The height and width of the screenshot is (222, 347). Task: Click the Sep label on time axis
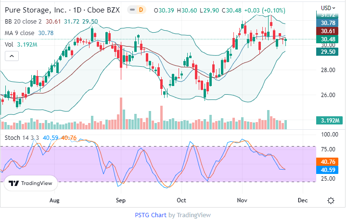pyautogui.click(x=120, y=200)
